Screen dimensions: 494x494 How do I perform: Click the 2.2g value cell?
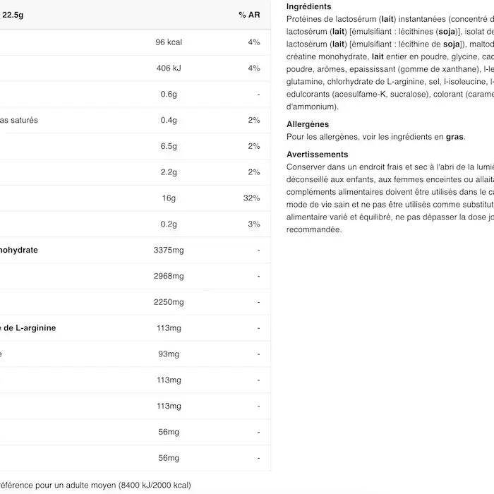[x=169, y=172]
